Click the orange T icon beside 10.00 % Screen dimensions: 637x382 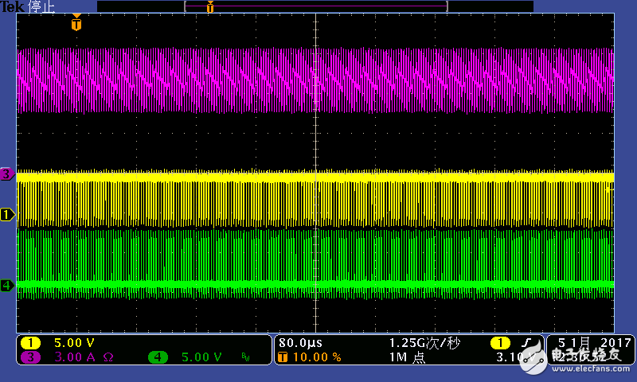[x=283, y=357]
